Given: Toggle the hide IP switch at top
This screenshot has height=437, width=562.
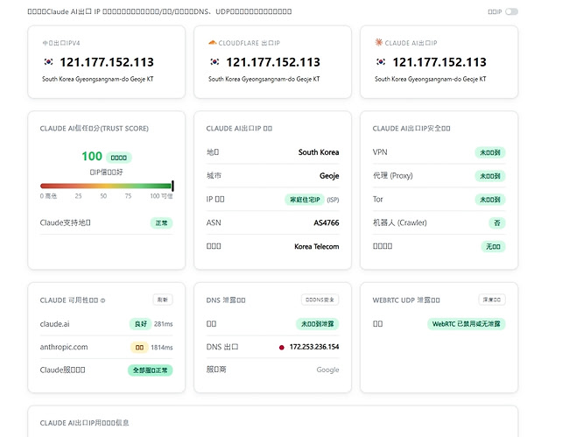Looking at the screenshot, I should coord(511,12).
